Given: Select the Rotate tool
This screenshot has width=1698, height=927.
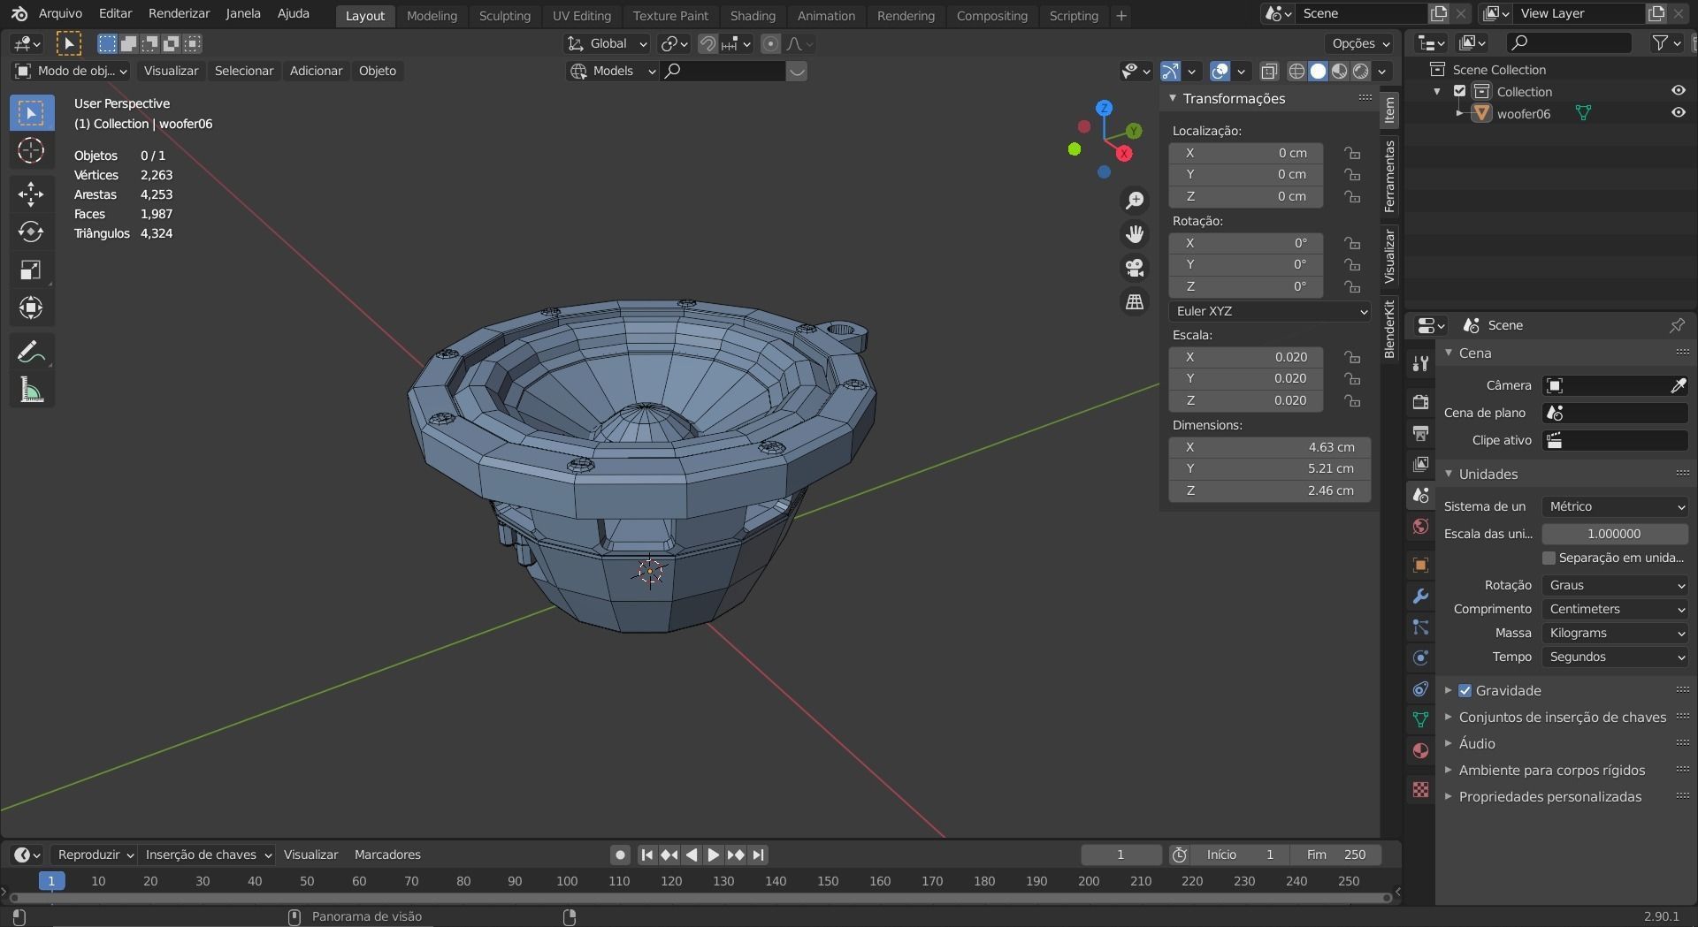Looking at the screenshot, I should 31,232.
